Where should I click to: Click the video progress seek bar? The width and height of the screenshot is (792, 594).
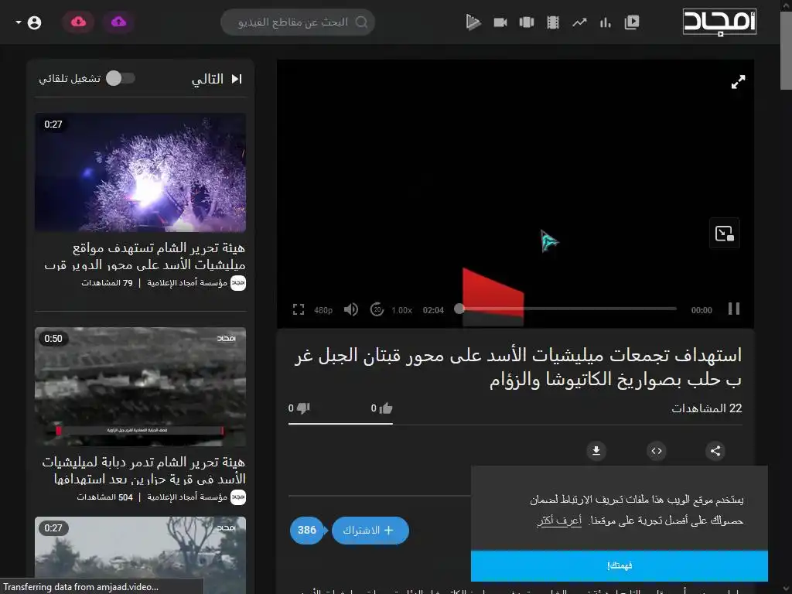(568, 309)
